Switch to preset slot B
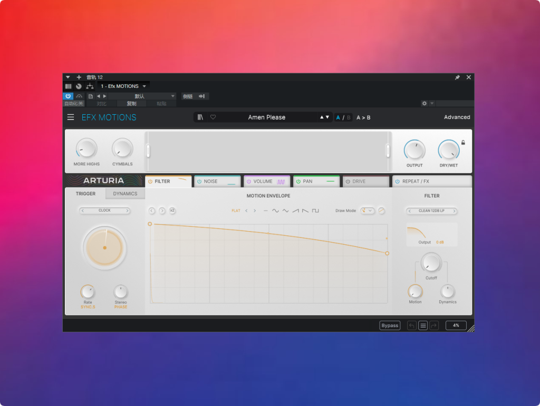Image resolution: width=540 pixels, height=406 pixels. click(349, 117)
